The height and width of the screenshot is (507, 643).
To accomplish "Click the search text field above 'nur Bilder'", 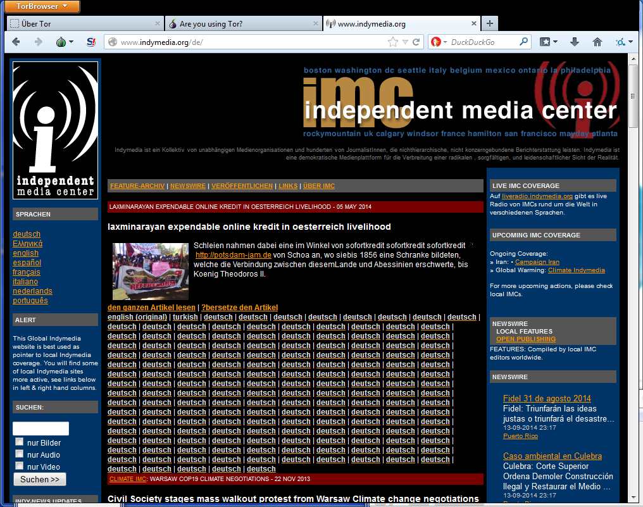I will (x=41, y=429).
